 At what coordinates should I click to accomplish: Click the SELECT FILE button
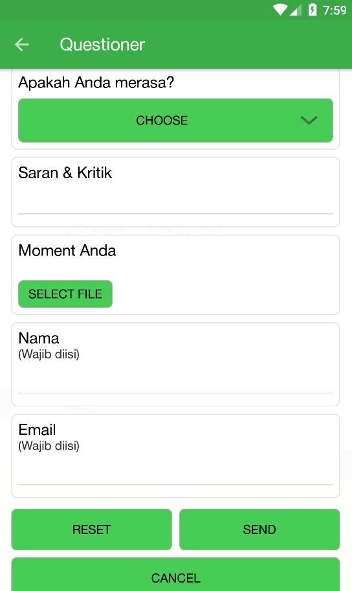click(x=65, y=294)
